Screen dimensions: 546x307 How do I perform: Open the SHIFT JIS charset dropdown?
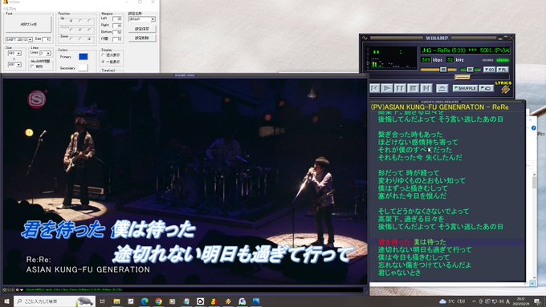(x=19, y=39)
